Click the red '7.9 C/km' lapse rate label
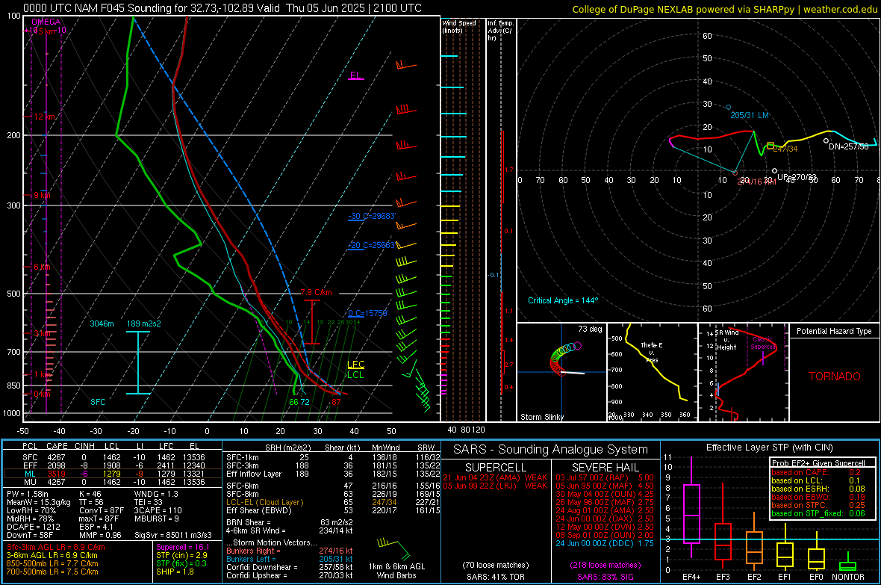 [316, 293]
